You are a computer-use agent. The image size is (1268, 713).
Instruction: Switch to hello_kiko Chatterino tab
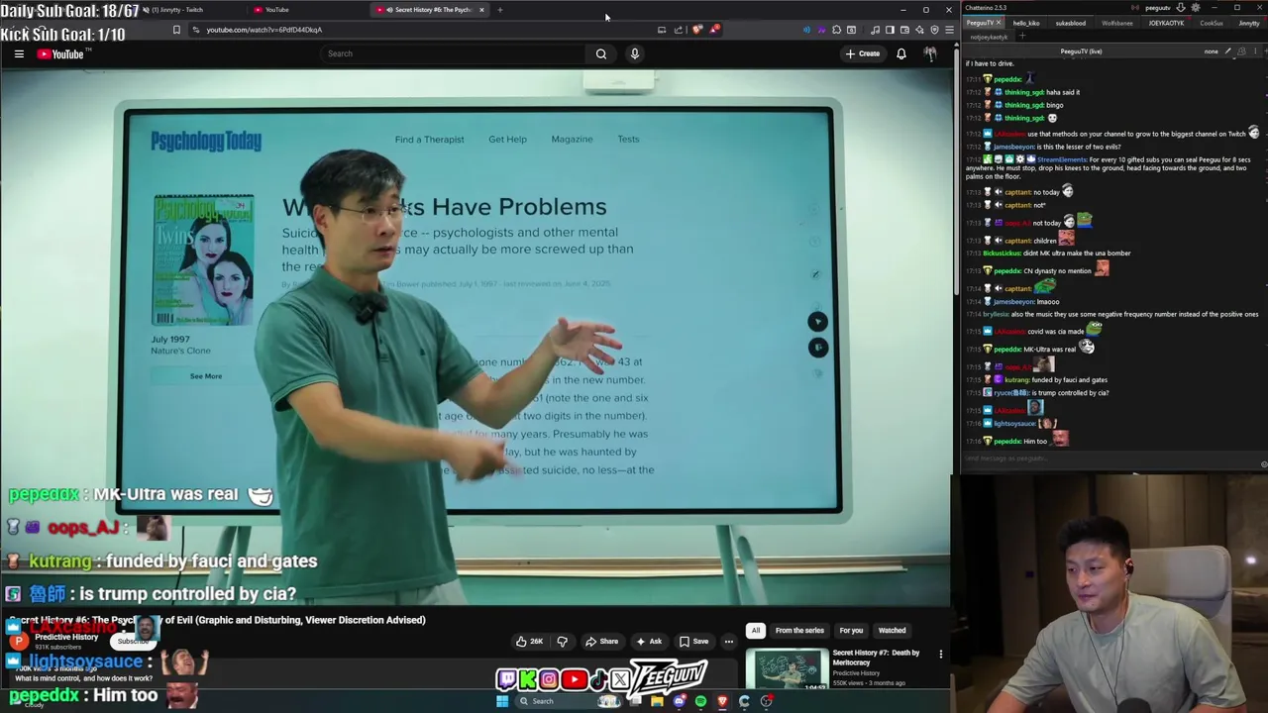click(1026, 23)
